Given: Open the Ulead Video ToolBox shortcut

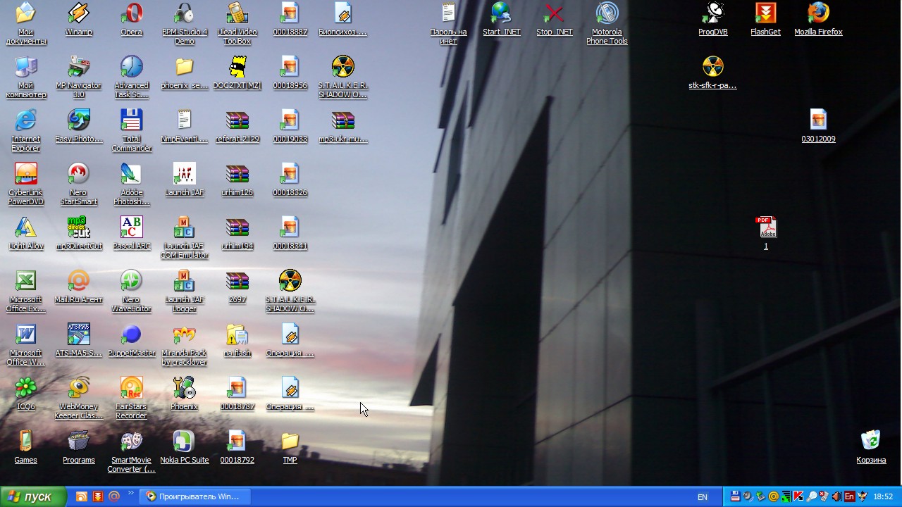Looking at the screenshot, I should click(x=237, y=23).
